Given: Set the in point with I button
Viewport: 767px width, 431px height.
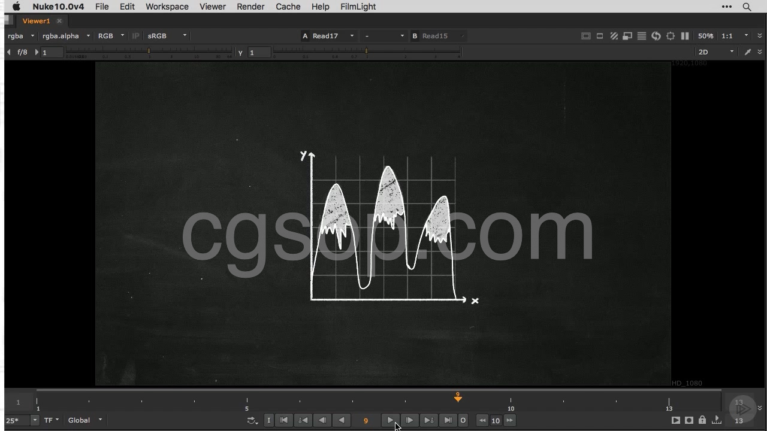Looking at the screenshot, I should coord(268,420).
